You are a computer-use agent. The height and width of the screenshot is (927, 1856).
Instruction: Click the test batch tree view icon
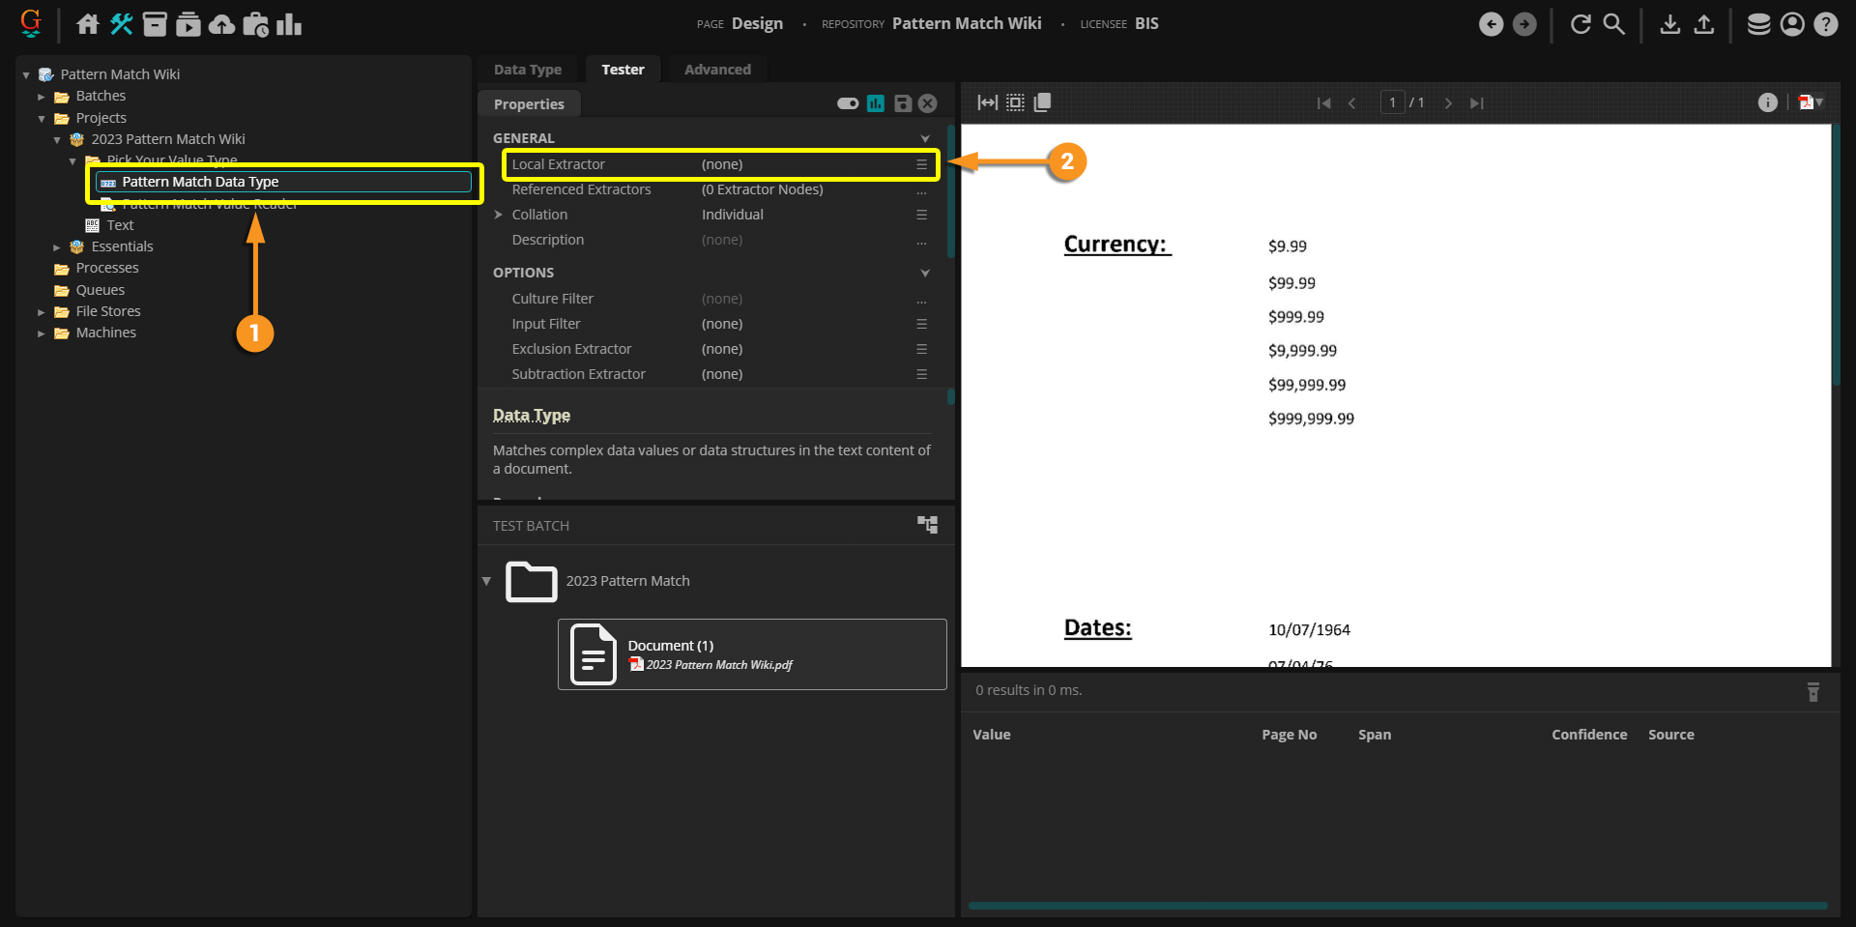point(927,525)
